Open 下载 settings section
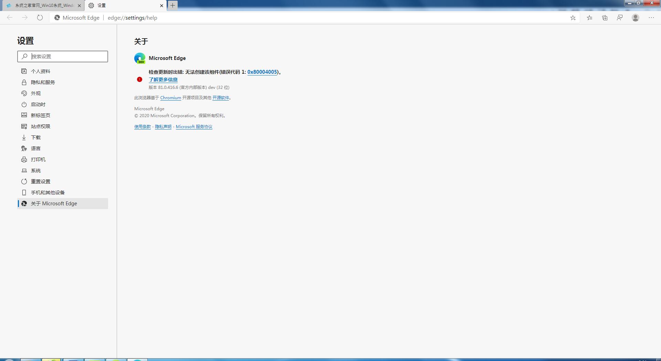This screenshot has height=361, width=661. 35,137
